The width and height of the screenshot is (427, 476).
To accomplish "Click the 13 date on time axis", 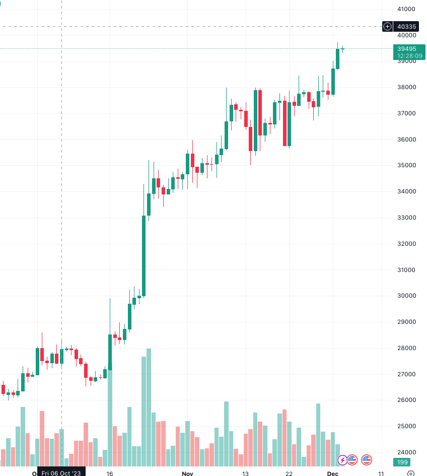I will (x=245, y=473).
